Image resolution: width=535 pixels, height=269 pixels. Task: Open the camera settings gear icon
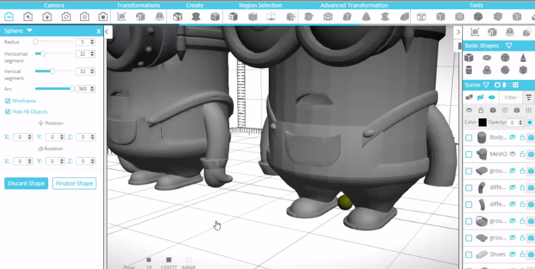click(x=84, y=17)
